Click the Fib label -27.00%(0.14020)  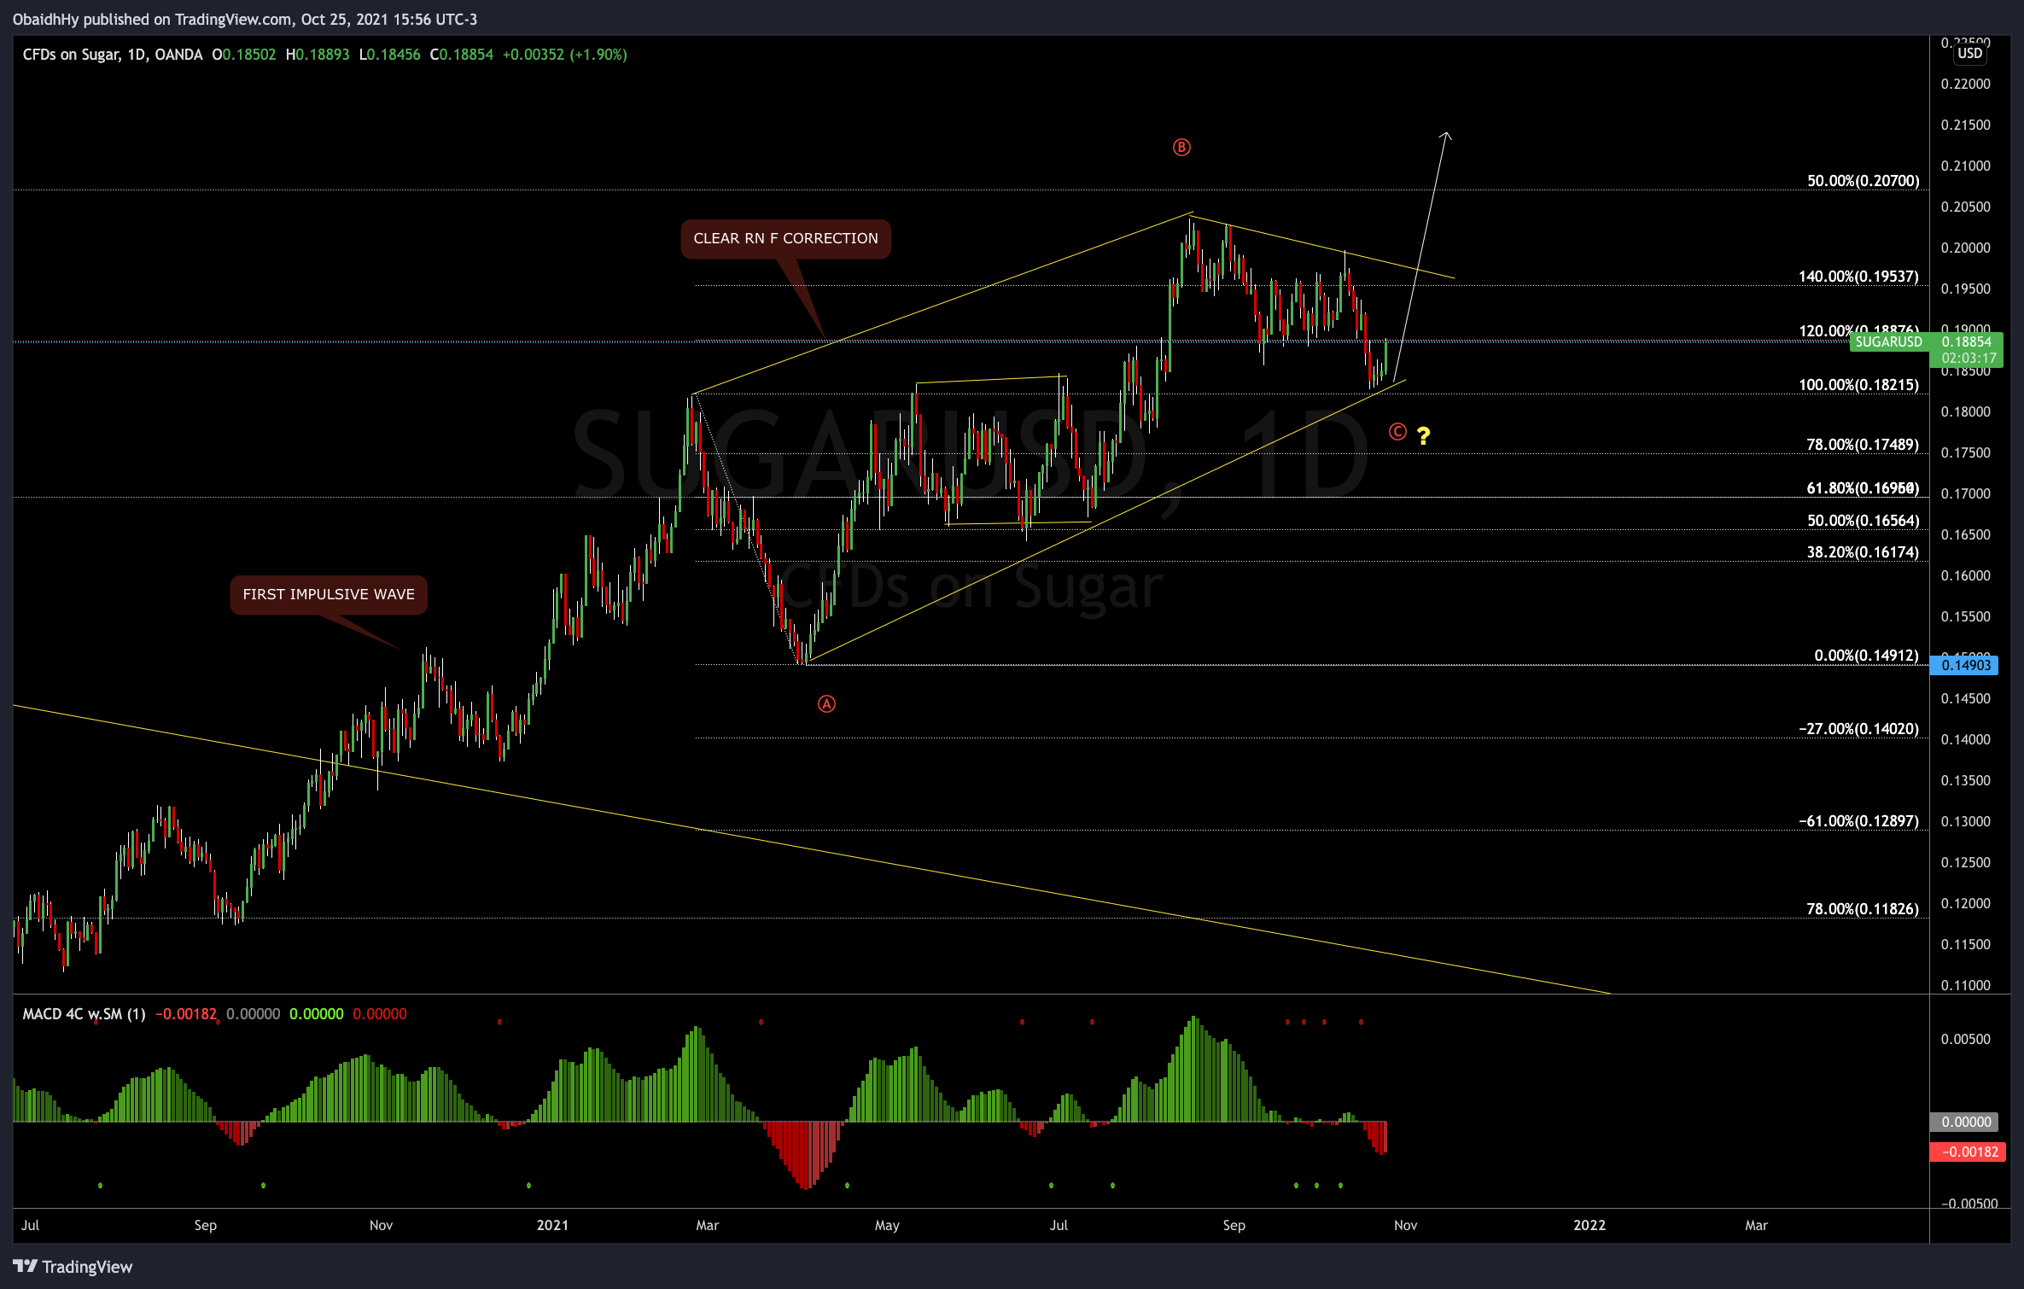tap(1858, 729)
